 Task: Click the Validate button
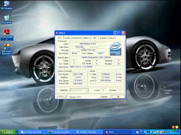point(104,97)
